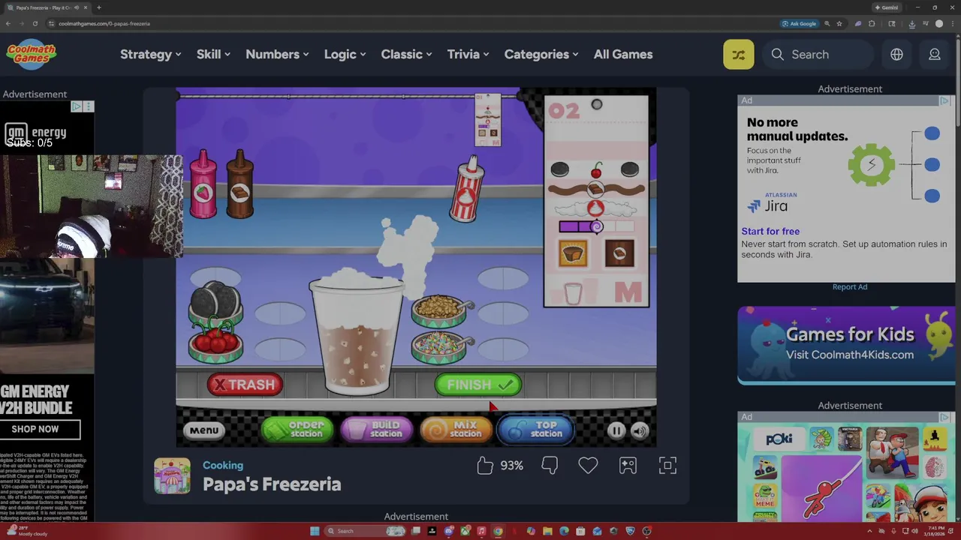Click the page vertical scrollbar

coord(958,82)
